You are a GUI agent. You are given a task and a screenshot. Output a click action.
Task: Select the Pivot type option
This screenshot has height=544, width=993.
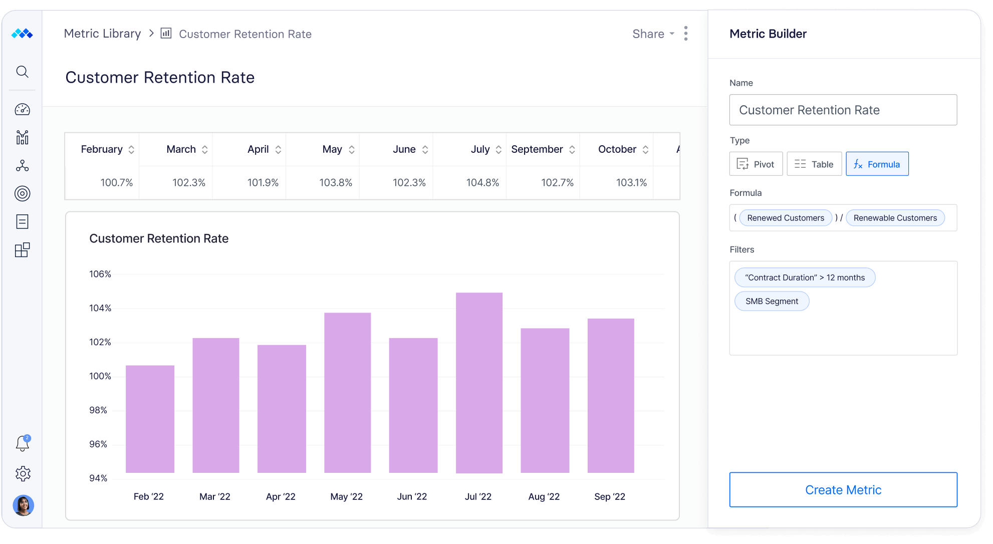[x=755, y=164]
